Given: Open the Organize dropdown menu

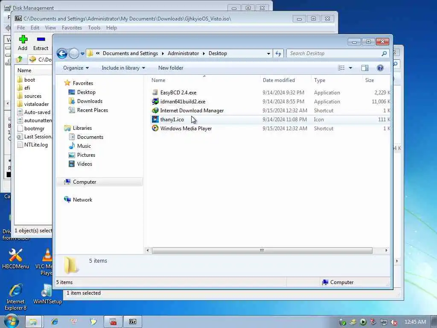Looking at the screenshot, I should (x=76, y=68).
